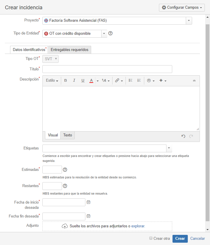This screenshot has height=245, width=210.
Task: Click the cloud upload icon in Adjunto
Action: pyautogui.click(x=65, y=226)
